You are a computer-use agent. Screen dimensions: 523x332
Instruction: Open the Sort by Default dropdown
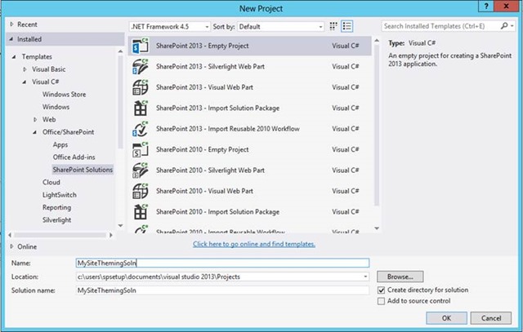(x=280, y=27)
